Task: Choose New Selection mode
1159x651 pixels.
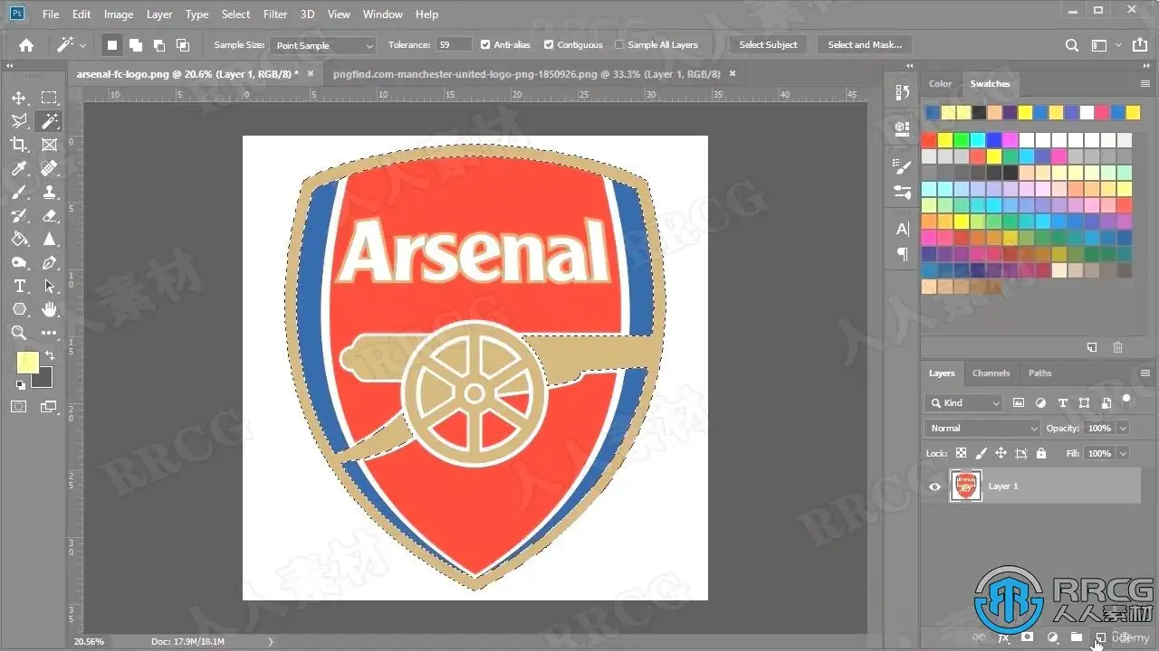Action: tap(112, 45)
